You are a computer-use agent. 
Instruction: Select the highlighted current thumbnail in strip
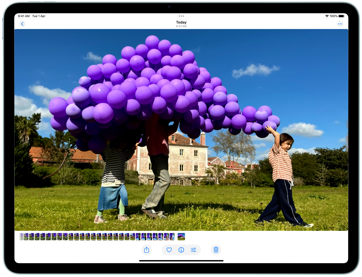(181, 237)
